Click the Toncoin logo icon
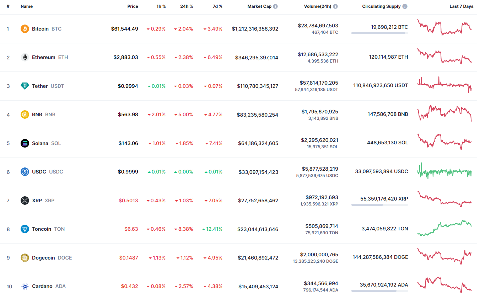Image resolution: width=480 pixels, height=299 pixels. (x=25, y=229)
